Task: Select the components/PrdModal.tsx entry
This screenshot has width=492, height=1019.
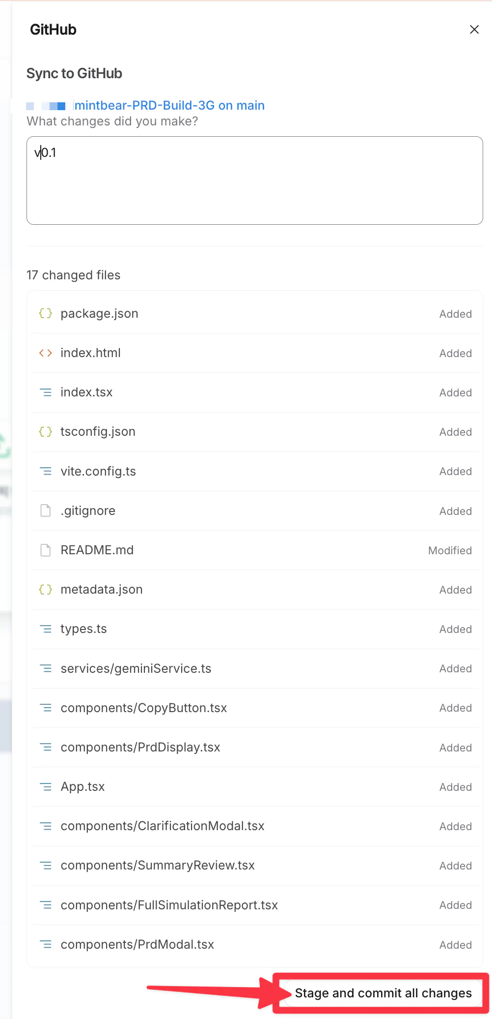Action: tap(255, 944)
